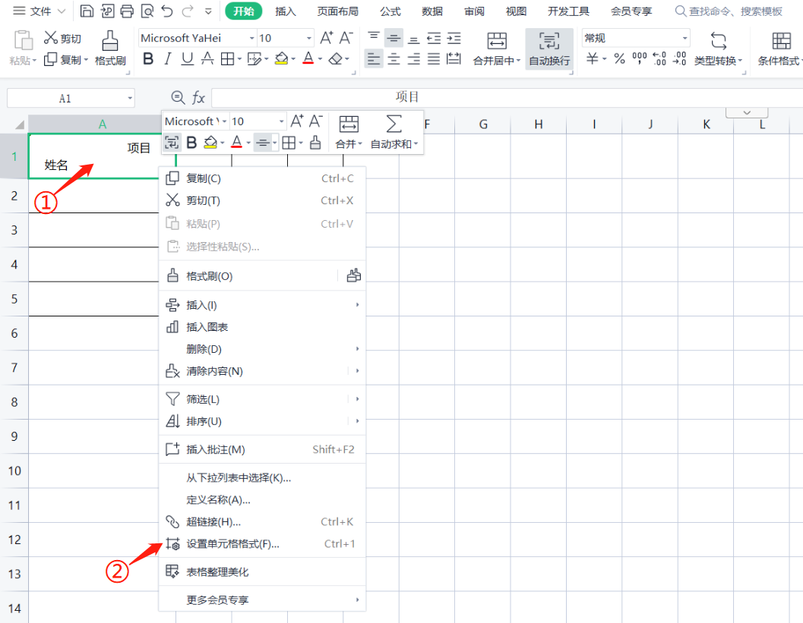Click the eraser clear-format icon in ribbon

coord(336,59)
